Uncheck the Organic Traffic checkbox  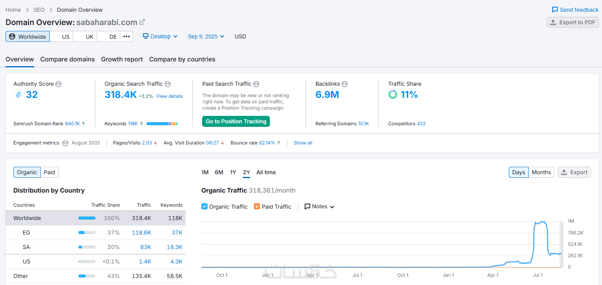coord(204,206)
